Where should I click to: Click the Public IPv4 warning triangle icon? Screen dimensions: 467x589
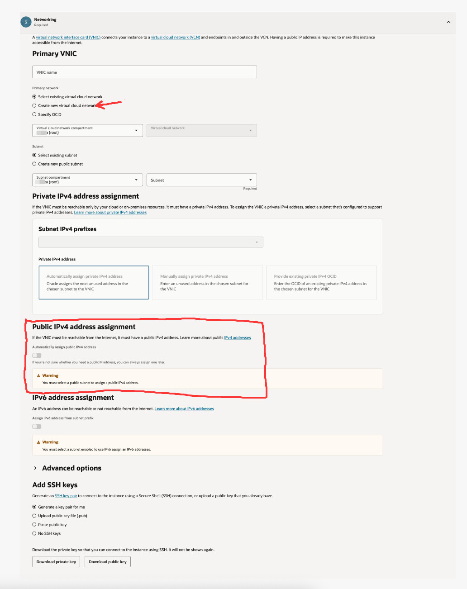tap(38, 375)
